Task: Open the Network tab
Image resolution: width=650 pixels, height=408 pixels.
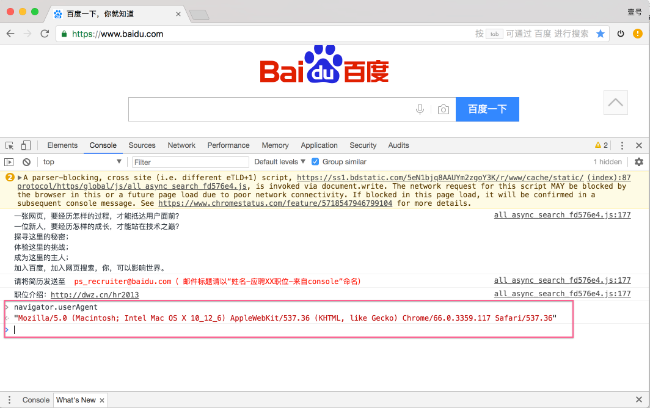Action: click(181, 145)
